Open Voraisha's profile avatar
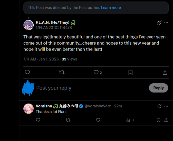 pos(28,108)
